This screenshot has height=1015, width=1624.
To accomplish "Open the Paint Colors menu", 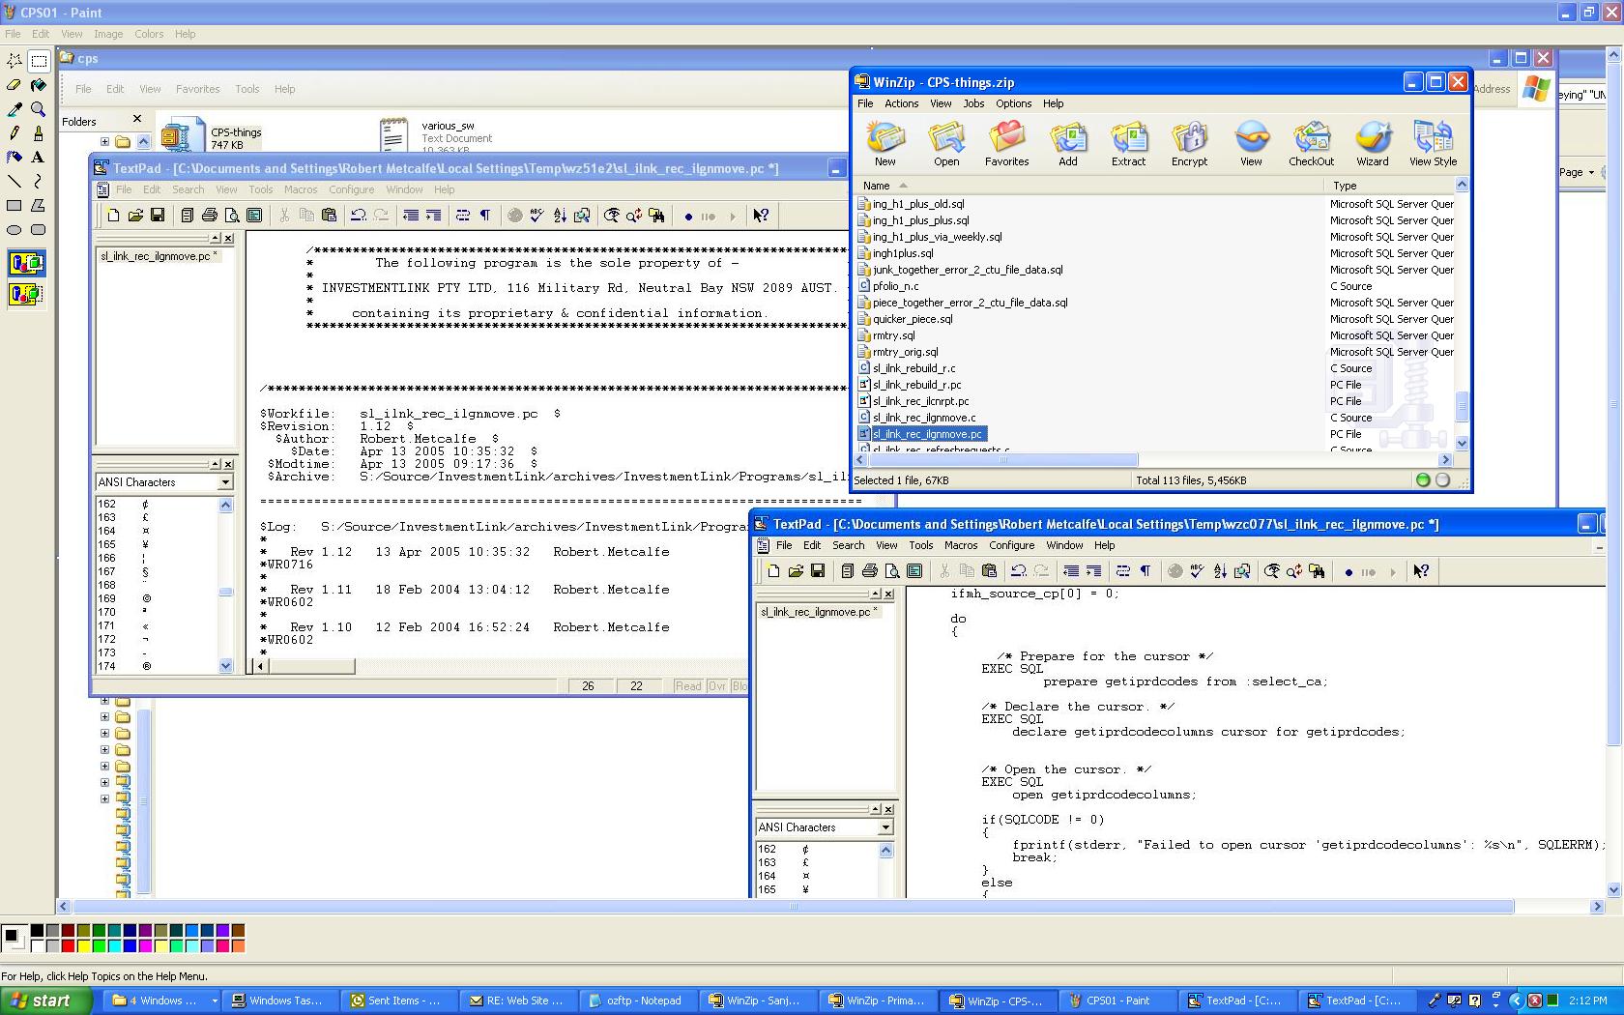I will click(x=149, y=34).
